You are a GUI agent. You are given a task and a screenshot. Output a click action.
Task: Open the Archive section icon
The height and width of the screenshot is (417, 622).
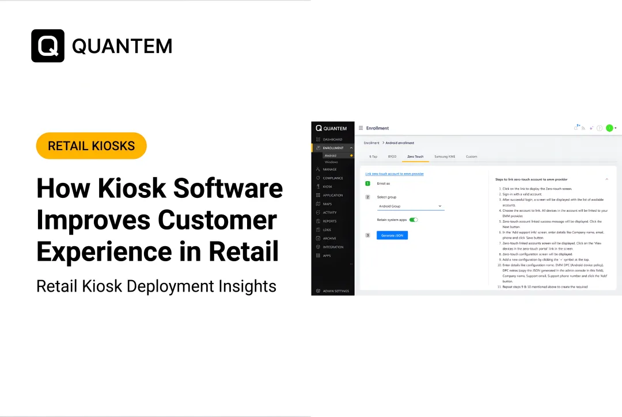point(318,238)
